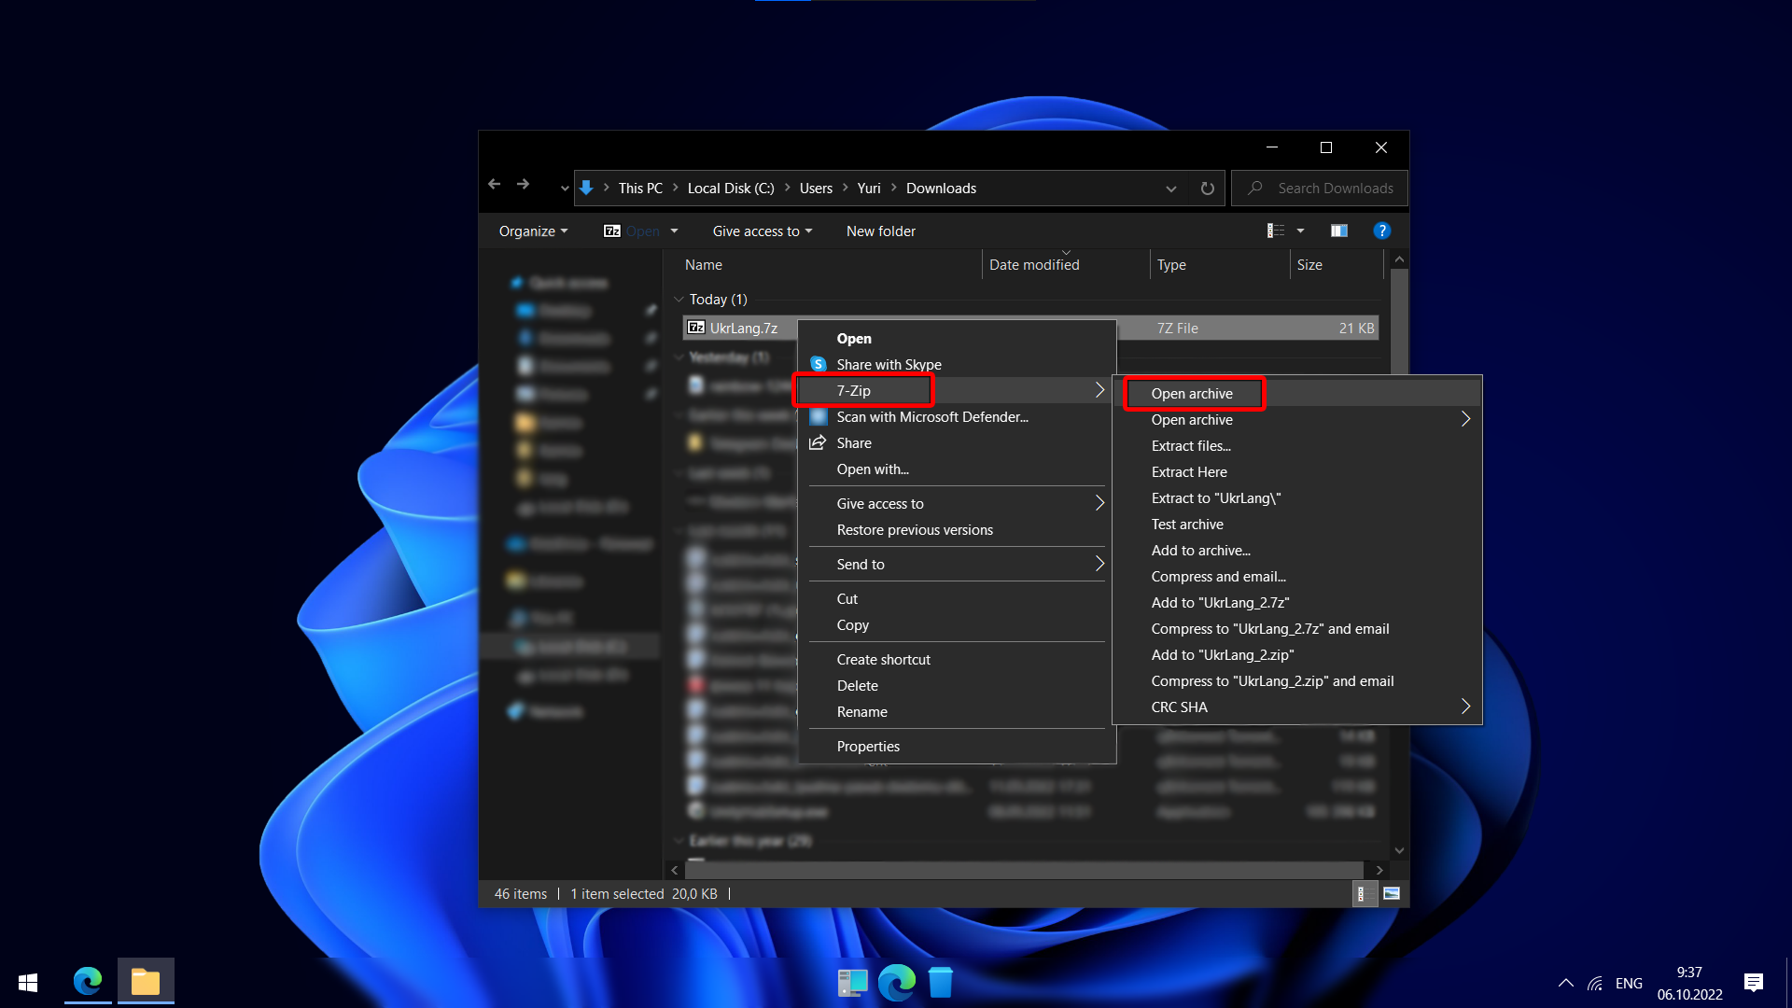Screen dimensions: 1792x1008
Task: Click the Skype icon in the context menu
Action: pos(819,364)
